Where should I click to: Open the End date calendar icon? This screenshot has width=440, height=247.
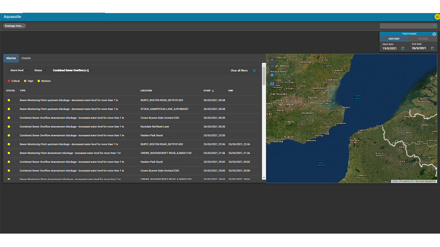click(432, 48)
